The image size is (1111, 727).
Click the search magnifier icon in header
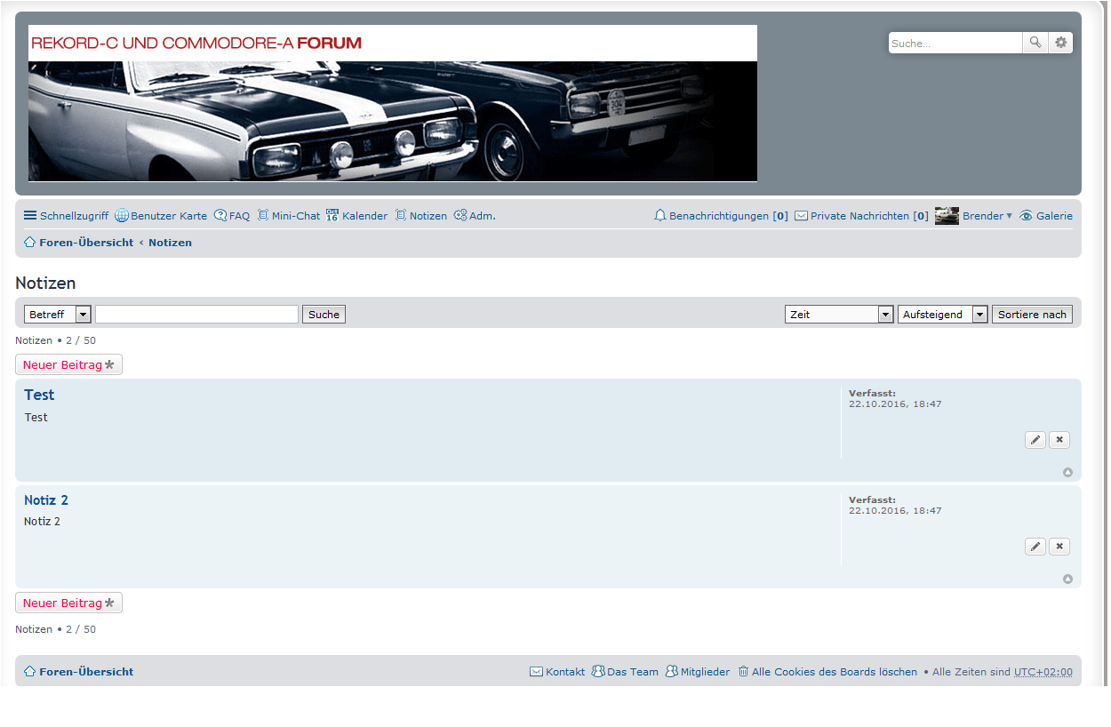click(x=1035, y=43)
